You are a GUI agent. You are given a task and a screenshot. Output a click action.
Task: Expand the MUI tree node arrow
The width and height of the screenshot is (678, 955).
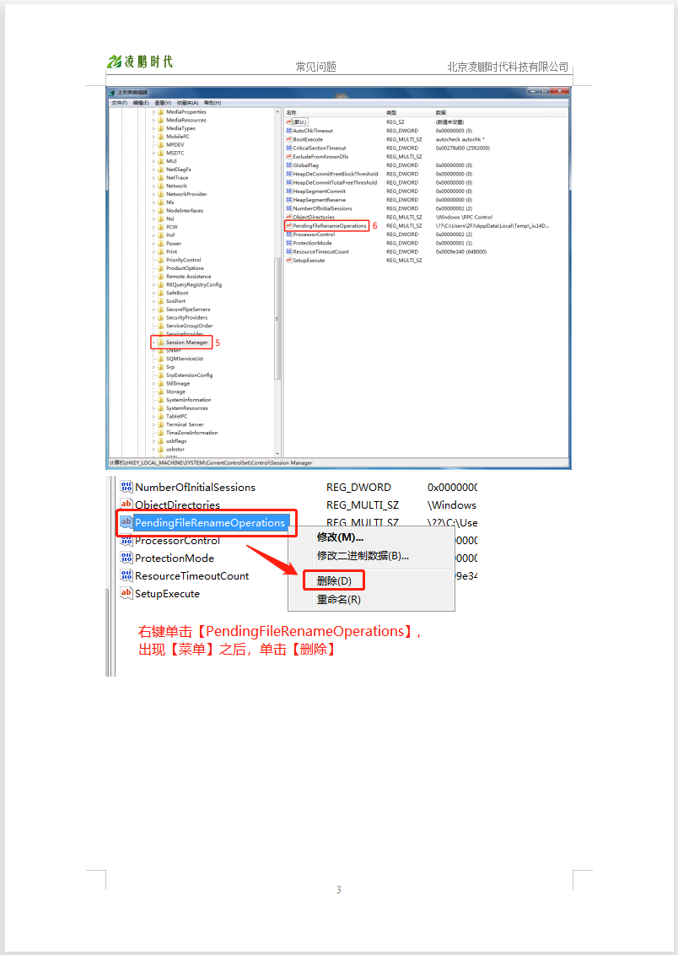point(153,161)
